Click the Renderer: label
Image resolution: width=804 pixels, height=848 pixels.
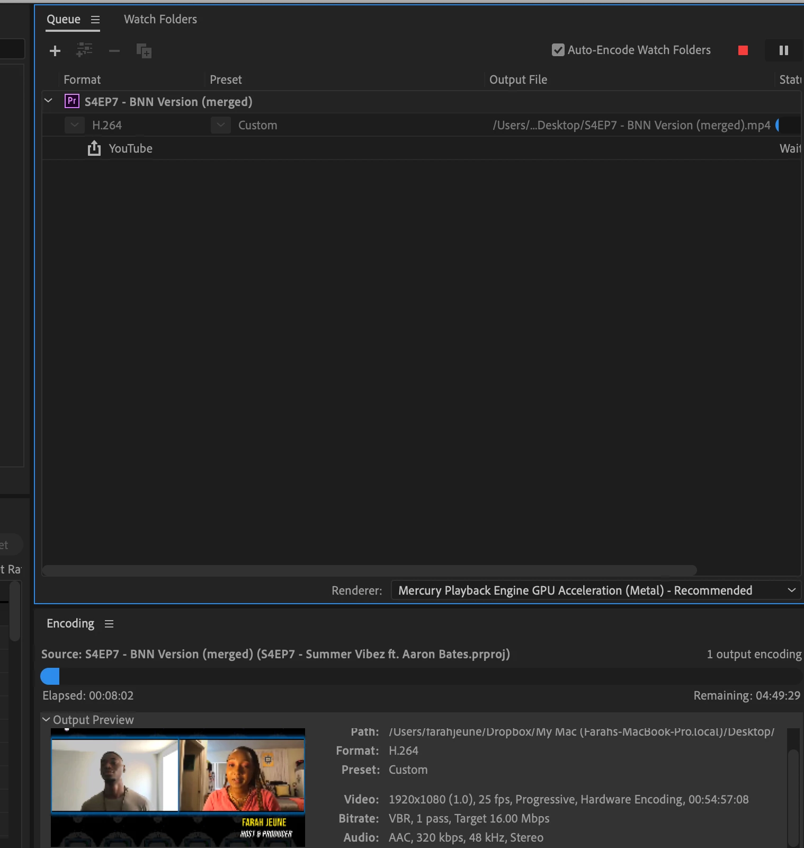point(356,590)
